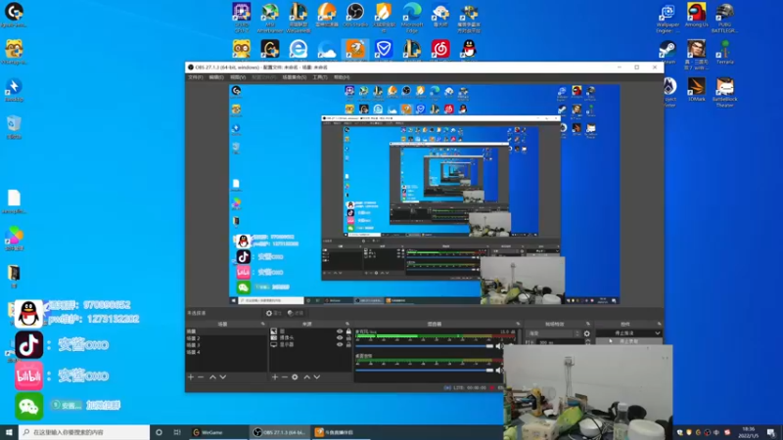Viewport: 783px width, 440px height.
Task: Move the source up with the Sources up arrow
Action: 307,377
